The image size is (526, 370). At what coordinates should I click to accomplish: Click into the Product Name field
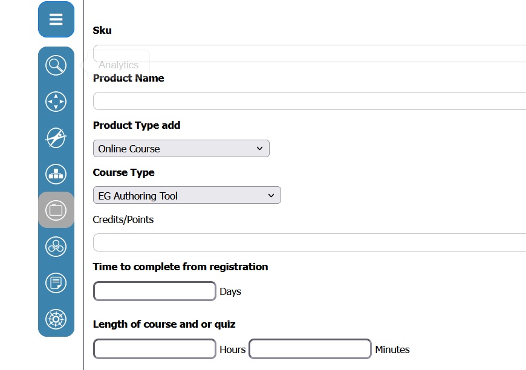click(310, 100)
